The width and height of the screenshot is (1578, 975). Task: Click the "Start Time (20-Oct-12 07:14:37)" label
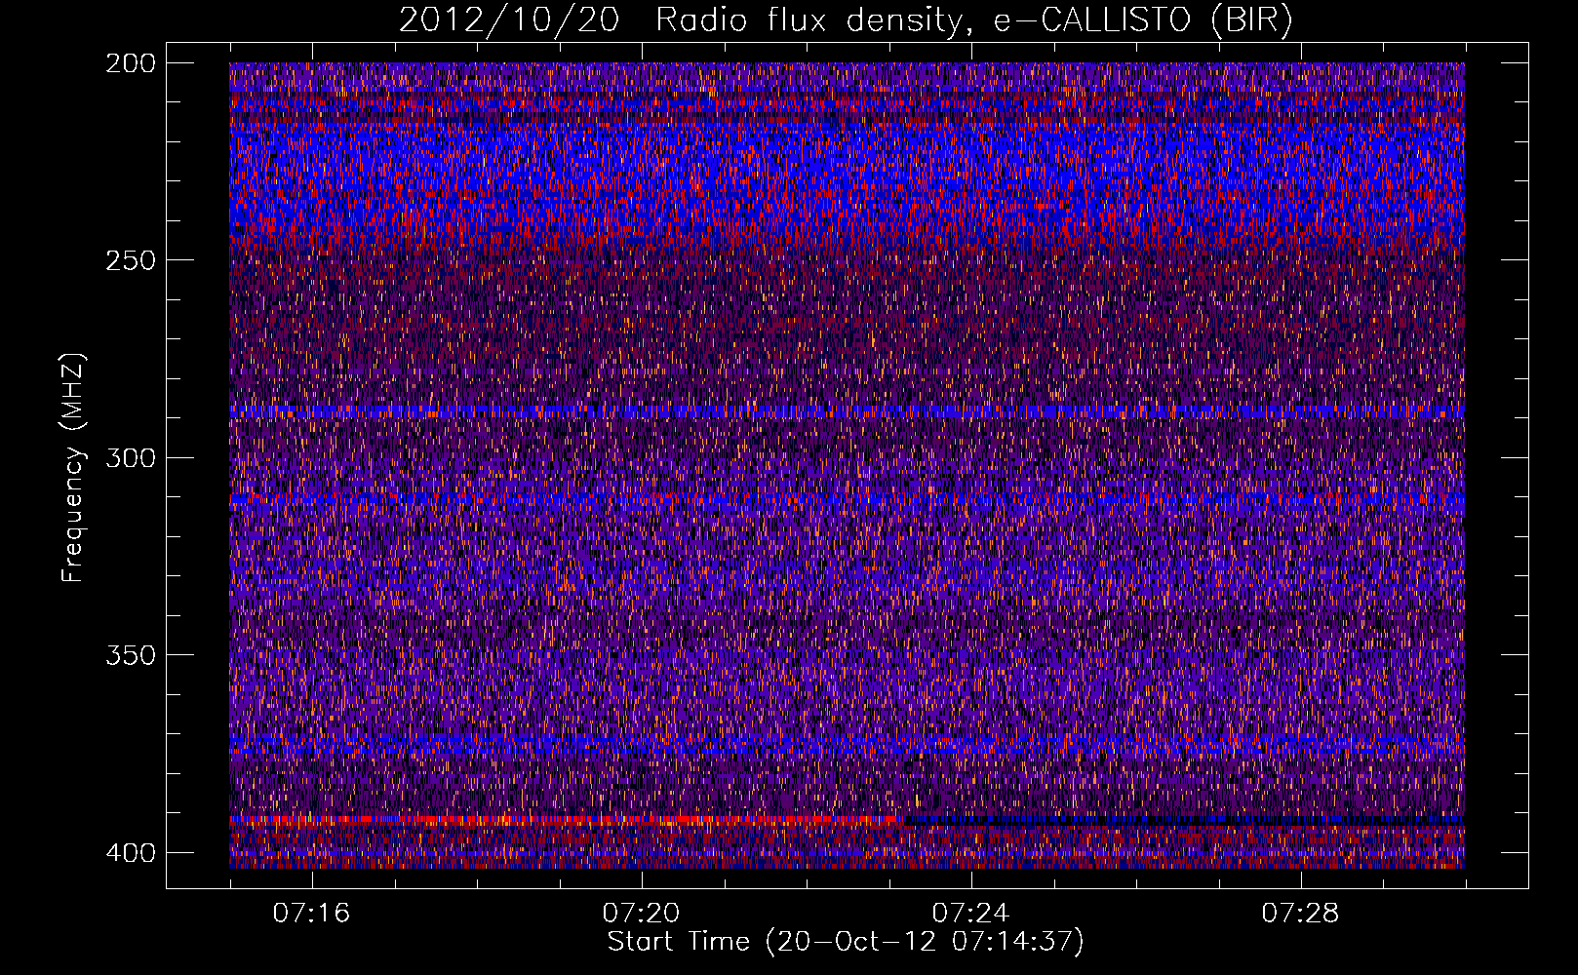(846, 942)
